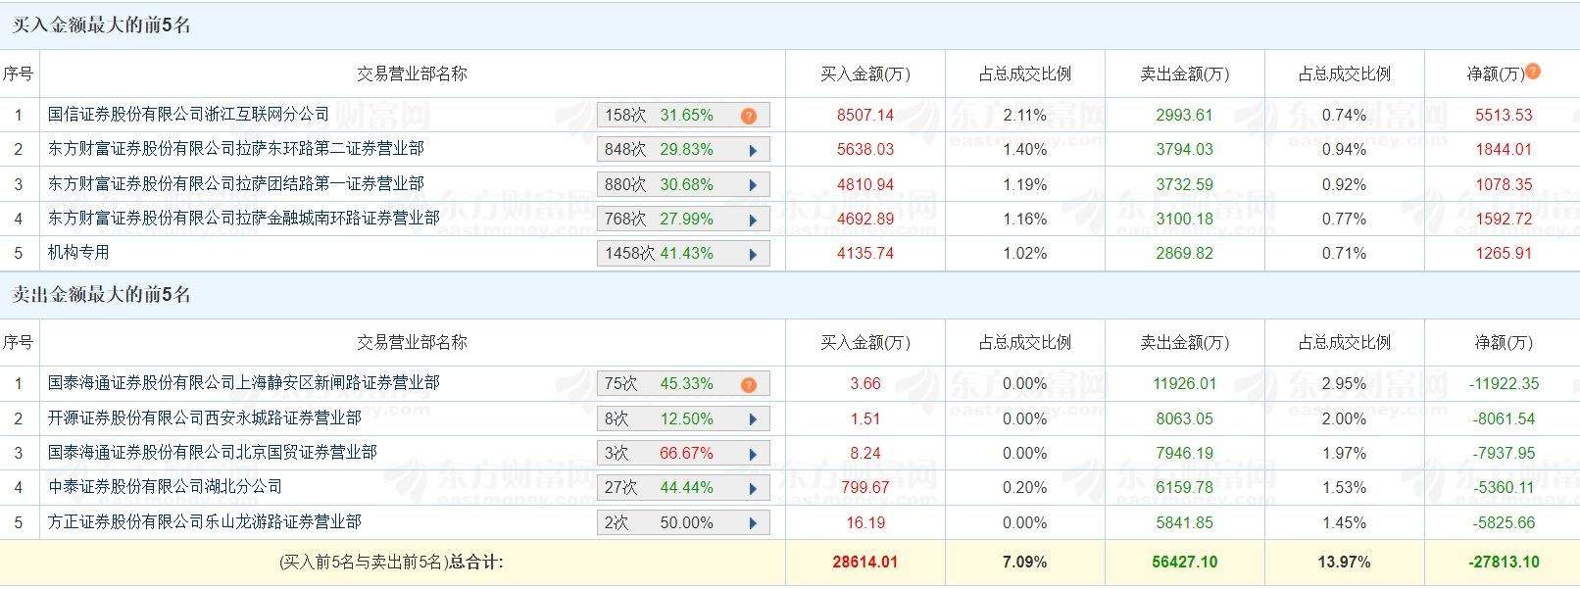This screenshot has height=589, width=1580.
Task: Expand arrow next to 880次 30.68%
Action: click(x=753, y=185)
